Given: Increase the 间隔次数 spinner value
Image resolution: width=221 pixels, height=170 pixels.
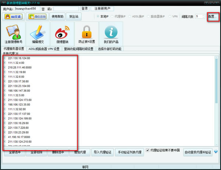Looking at the screenshot, I should click(203, 15).
